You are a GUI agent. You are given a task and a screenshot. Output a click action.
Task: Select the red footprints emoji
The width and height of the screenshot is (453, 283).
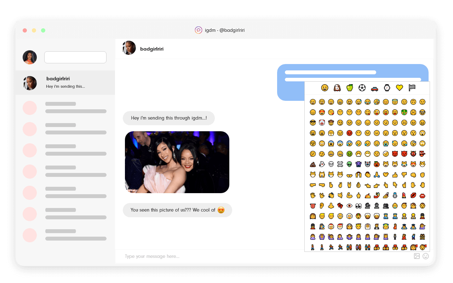tap(340, 206)
